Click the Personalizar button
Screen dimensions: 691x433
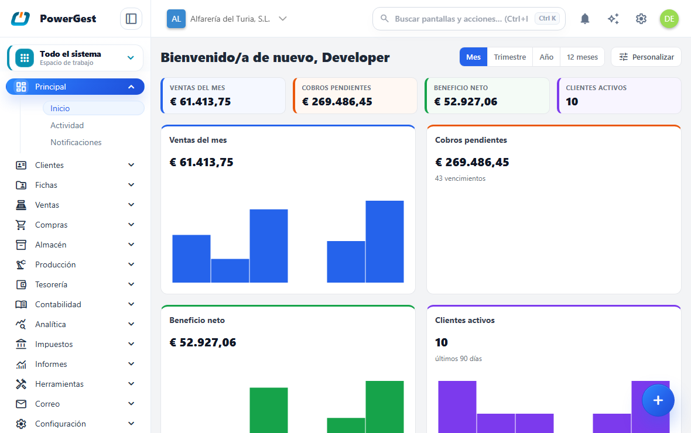(646, 57)
